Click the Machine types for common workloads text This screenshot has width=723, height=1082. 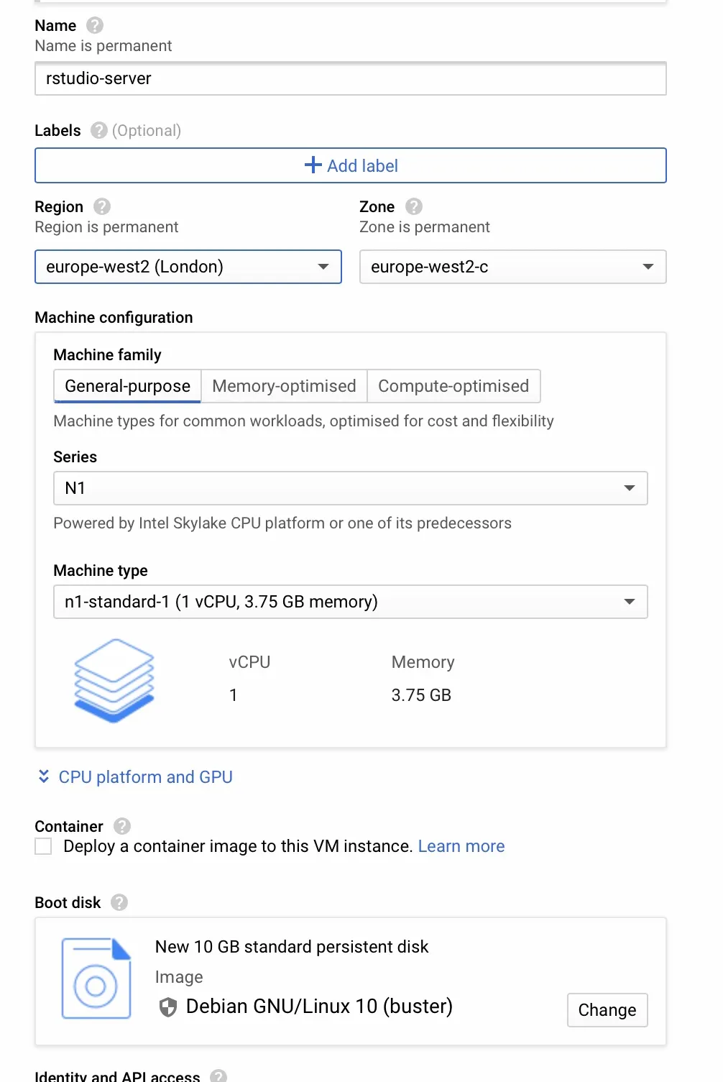(x=303, y=421)
